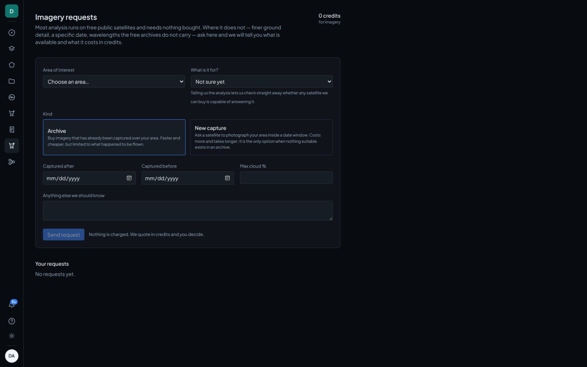Open calendar picker for Captured after

click(129, 178)
